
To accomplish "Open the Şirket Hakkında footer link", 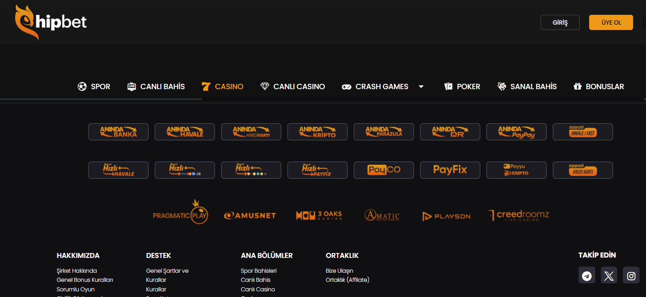I will point(77,271).
